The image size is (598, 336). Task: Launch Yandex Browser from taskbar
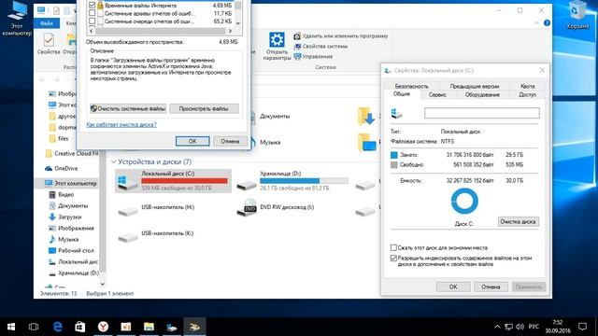pos(103,327)
